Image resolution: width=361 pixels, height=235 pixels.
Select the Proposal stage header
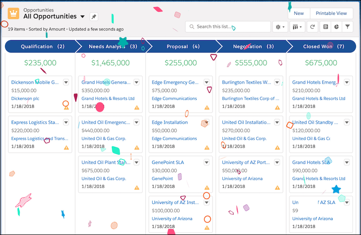point(183,46)
